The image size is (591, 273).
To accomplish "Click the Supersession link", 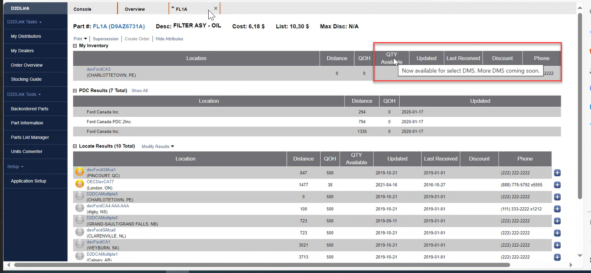I will 106,39.
